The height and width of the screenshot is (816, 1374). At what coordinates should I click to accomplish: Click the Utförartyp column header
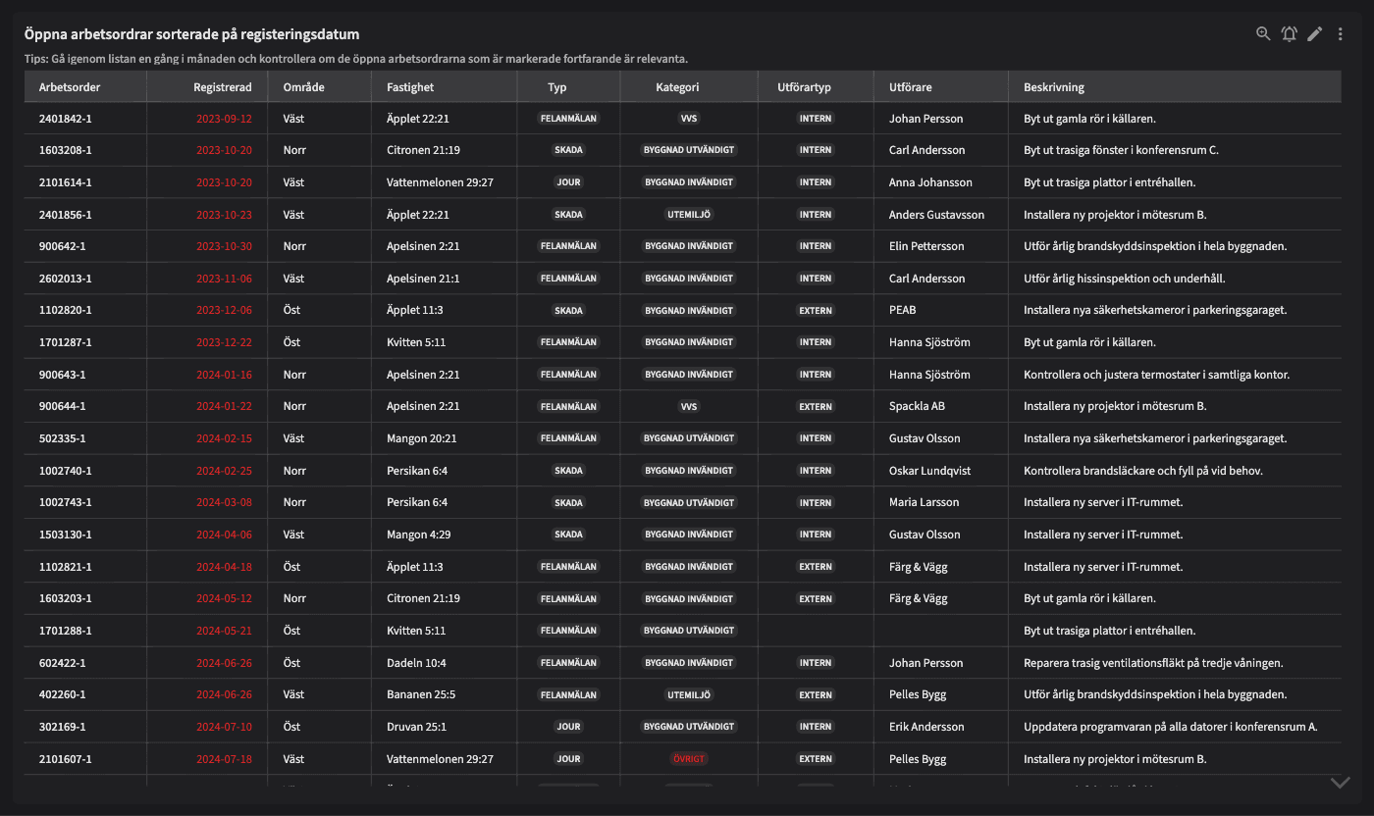click(x=804, y=87)
